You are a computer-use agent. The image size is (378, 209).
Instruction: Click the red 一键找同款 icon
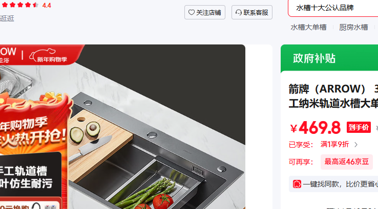pyautogui.click(x=297, y=184)
